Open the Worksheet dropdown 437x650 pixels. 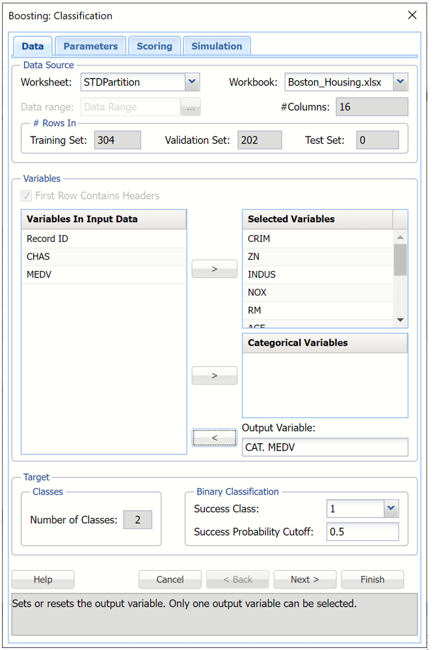coord(191,82)
